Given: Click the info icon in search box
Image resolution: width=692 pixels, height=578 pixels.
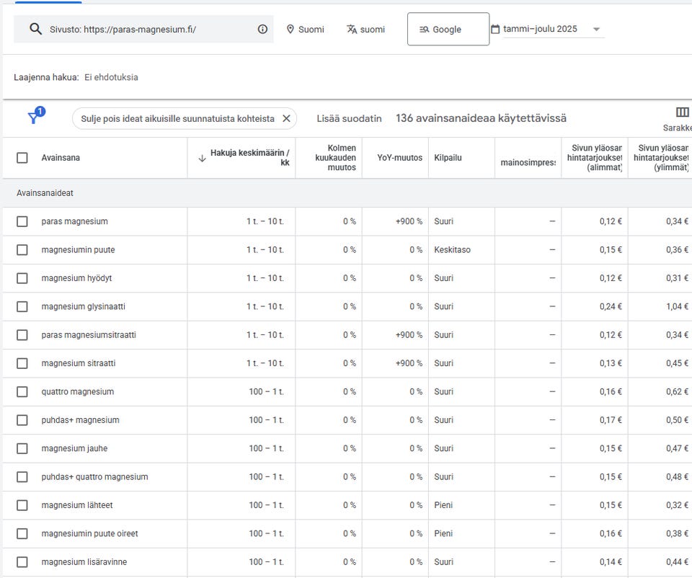Looking at the screenshot, I should (262, 30).
